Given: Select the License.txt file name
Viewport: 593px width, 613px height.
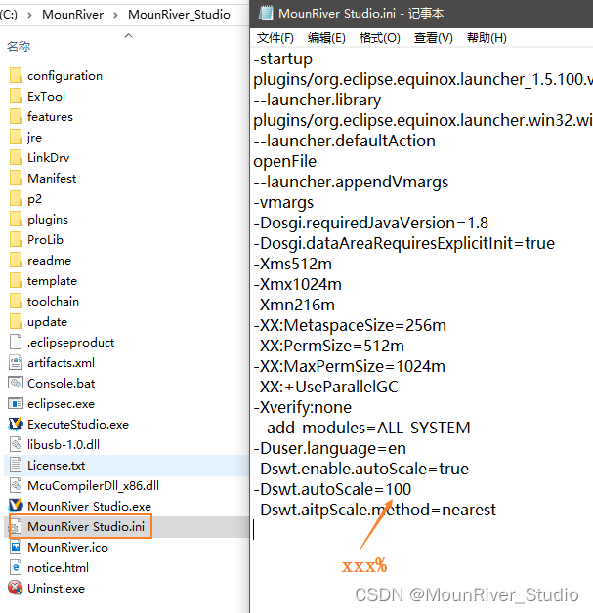Looking at the screenshot, I should point(56,466).
